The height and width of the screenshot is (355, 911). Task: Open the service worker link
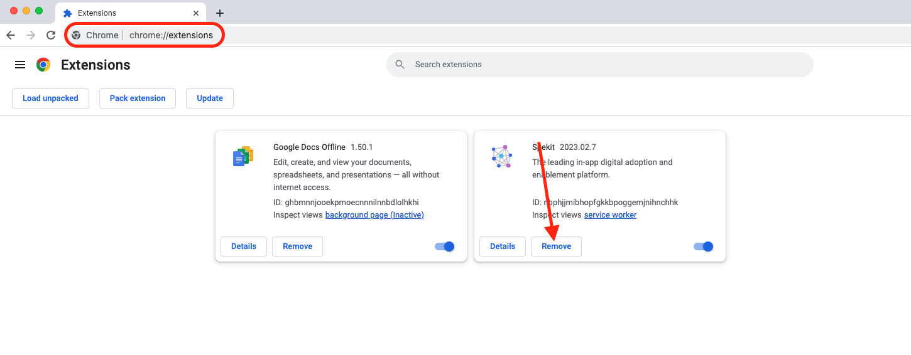click(610, 215)
